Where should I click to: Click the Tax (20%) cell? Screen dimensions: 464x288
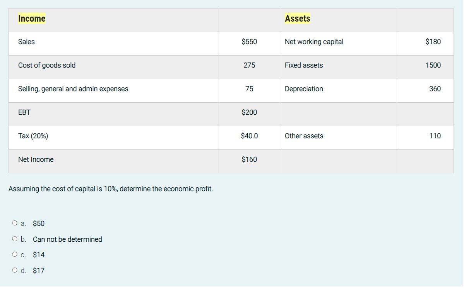point(34,136)
